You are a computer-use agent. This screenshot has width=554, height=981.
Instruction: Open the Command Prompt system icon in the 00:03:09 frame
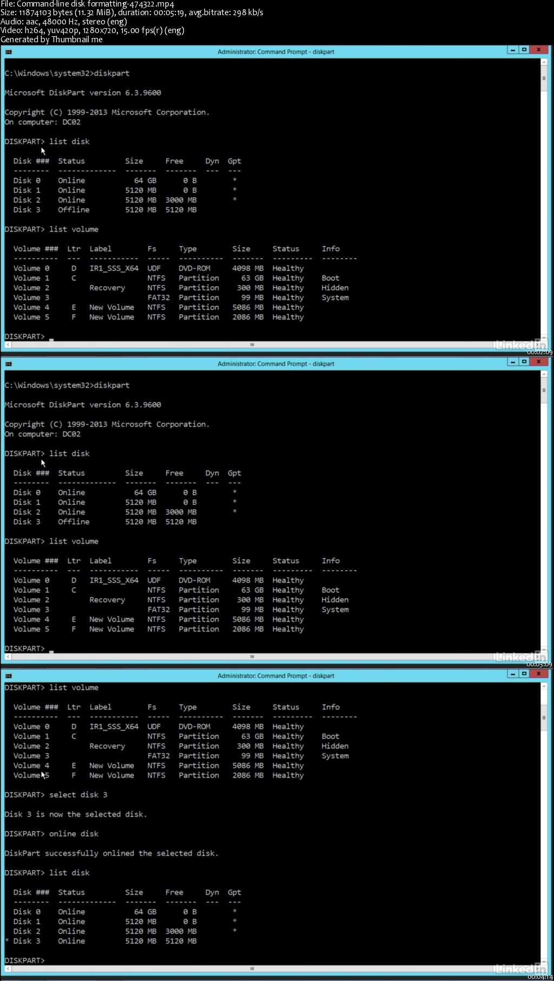pos(9,363)
